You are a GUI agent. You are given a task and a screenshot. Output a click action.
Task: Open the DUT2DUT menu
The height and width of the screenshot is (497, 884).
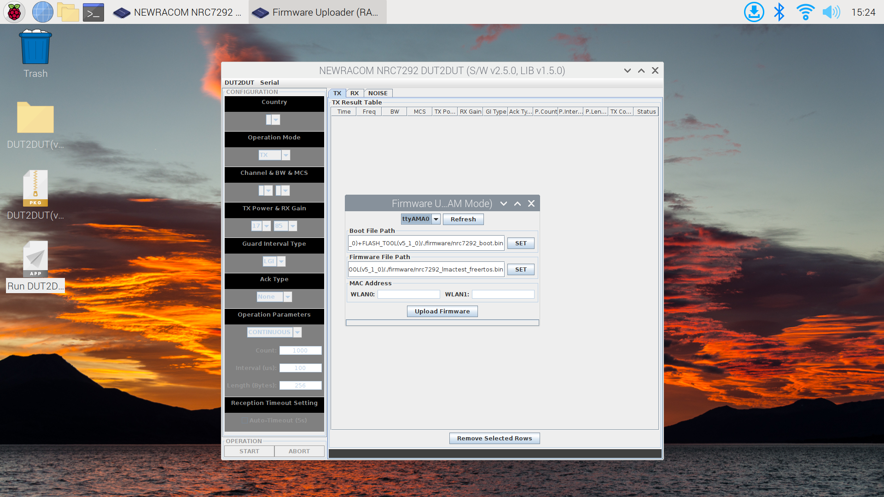click(239, 82)
